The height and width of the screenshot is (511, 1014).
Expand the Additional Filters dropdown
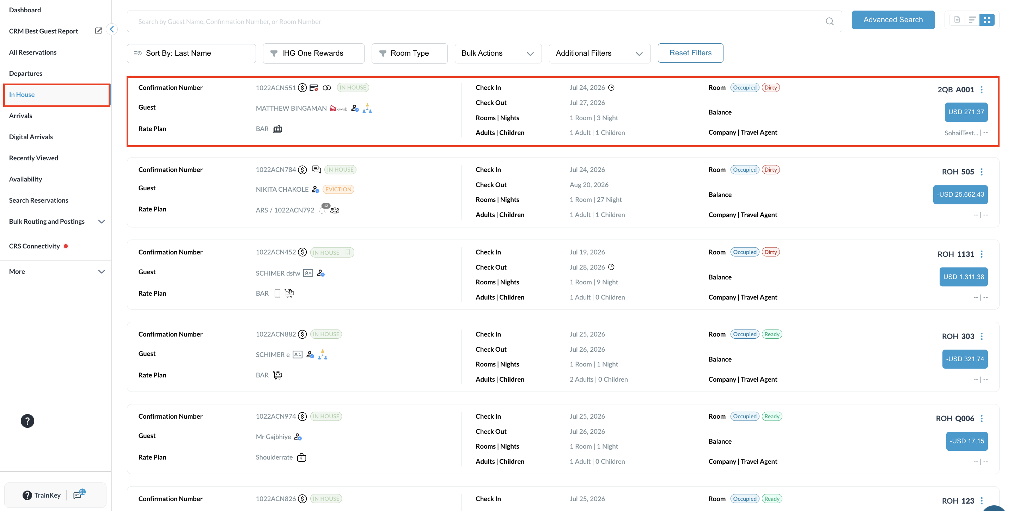pos(599,53)
